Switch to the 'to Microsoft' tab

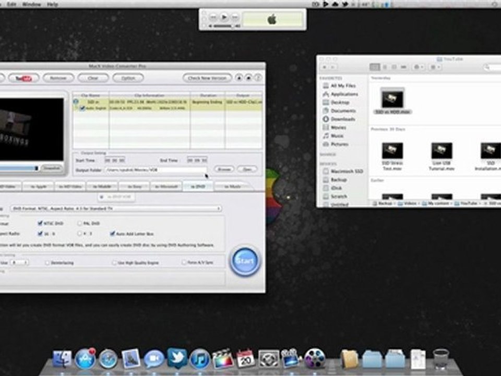tap(166, 186)
